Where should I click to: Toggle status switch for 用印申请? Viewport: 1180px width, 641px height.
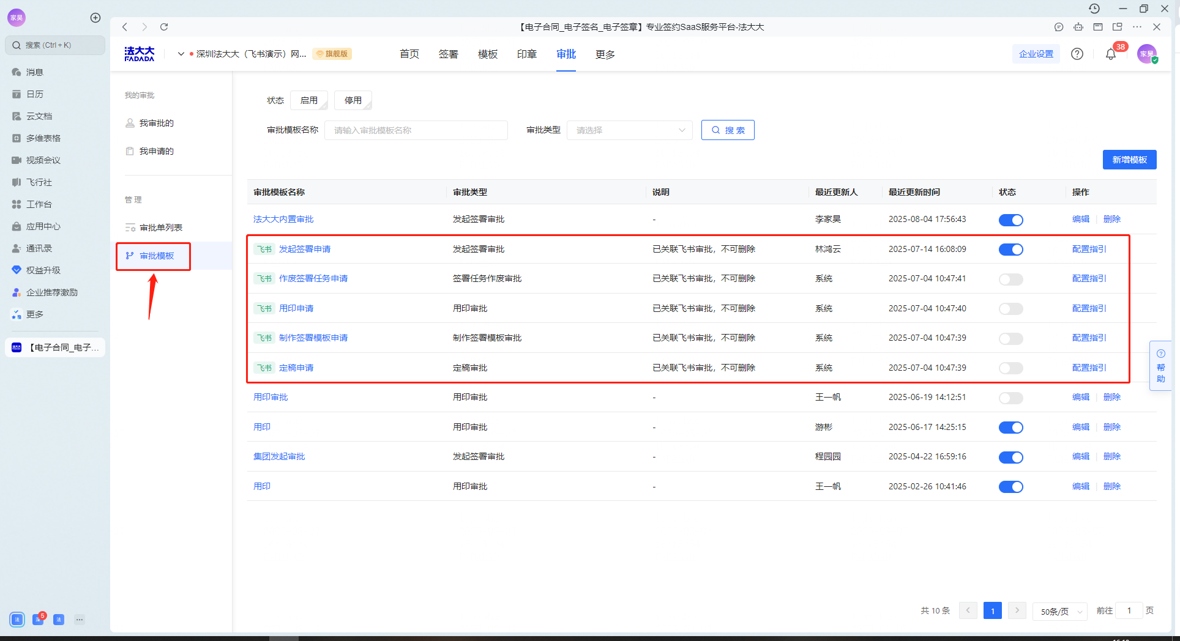(x=1011, y=309)
